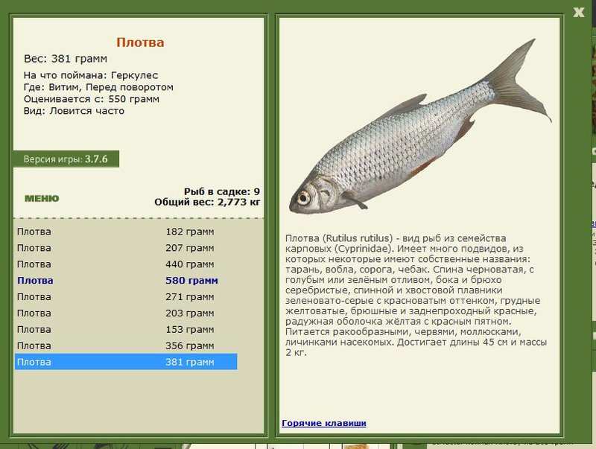Click the Плотва title heading
596x449 pixels.
[x=140, y=42]
